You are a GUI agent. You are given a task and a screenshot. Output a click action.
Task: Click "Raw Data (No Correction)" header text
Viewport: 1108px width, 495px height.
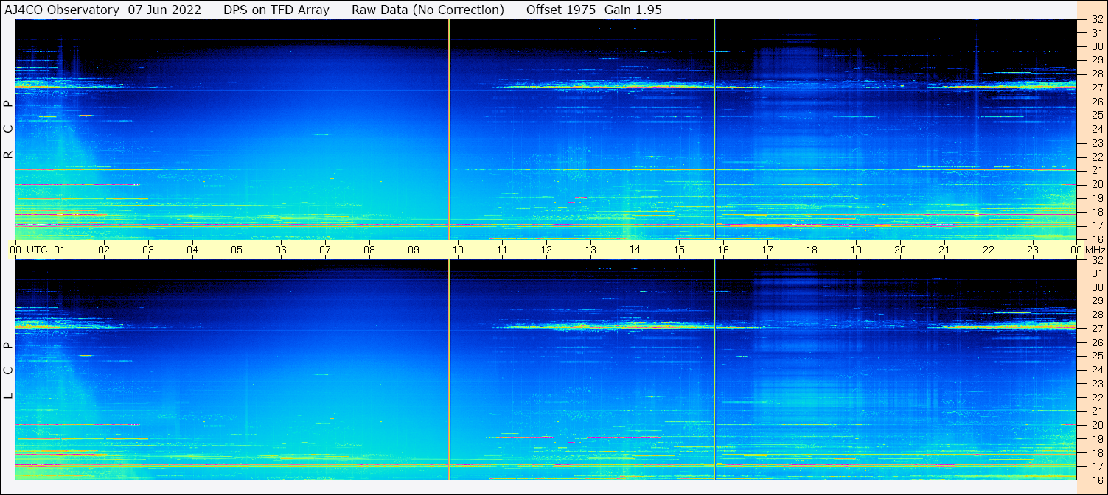(x=428, y=10)
